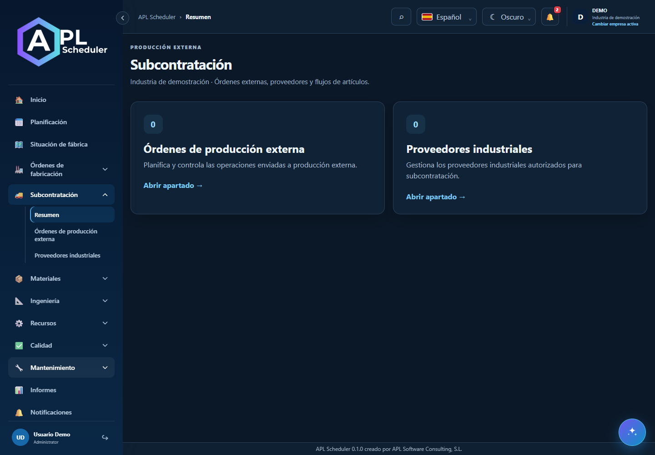This screenshot has height=455, width=655.
Task: Click the Calidad green check icon
Action: 19,346
